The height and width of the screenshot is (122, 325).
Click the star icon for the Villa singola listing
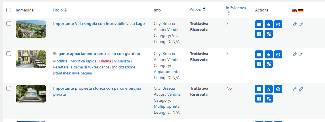point(269,24)
